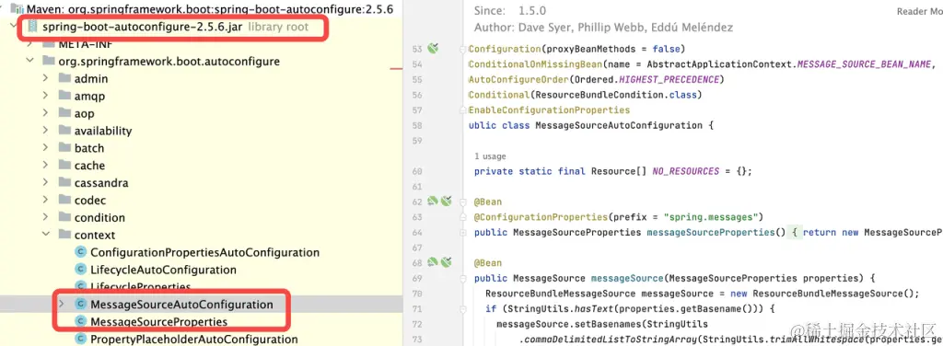Viewport: 943px width, 346px height.
Task: Click the cassandra folder icon
Action: [x=64, y=183]
